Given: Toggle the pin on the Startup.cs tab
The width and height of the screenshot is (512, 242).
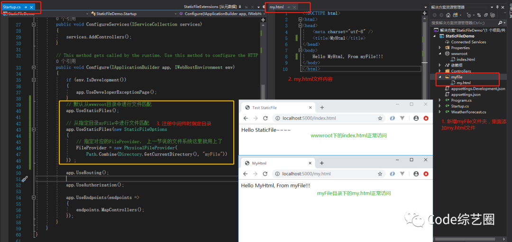Looking at the screenshot, I should (x=26, y=7).
